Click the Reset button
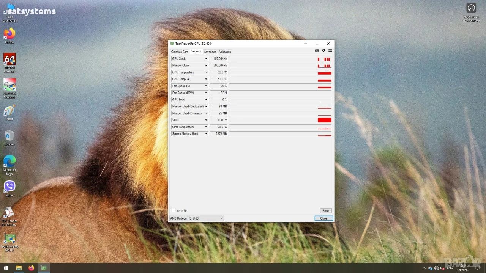 point(326,211)
